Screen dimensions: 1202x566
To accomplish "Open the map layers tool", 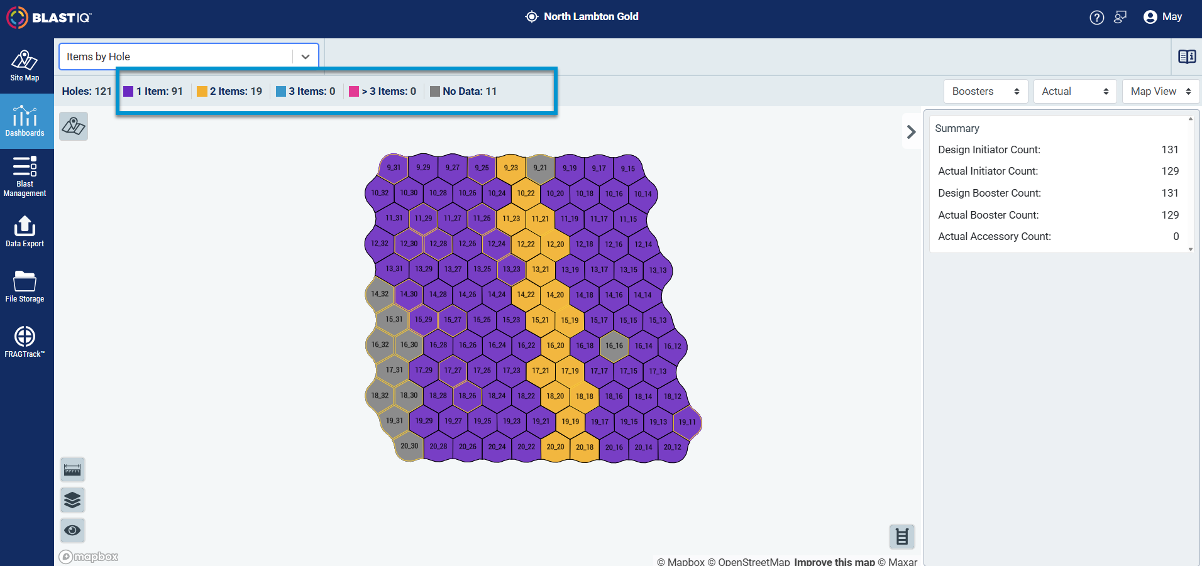I will pyautogui.click(x=72, y=500).
